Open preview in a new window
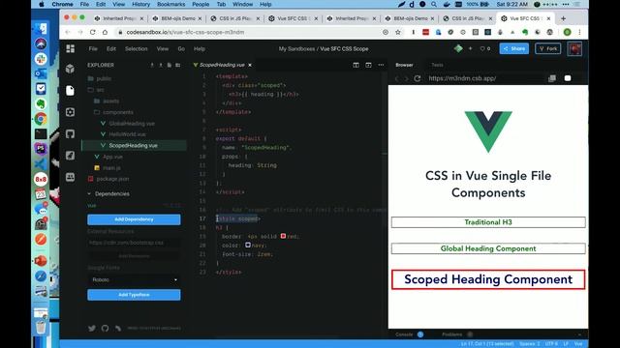 pos(552,78)
